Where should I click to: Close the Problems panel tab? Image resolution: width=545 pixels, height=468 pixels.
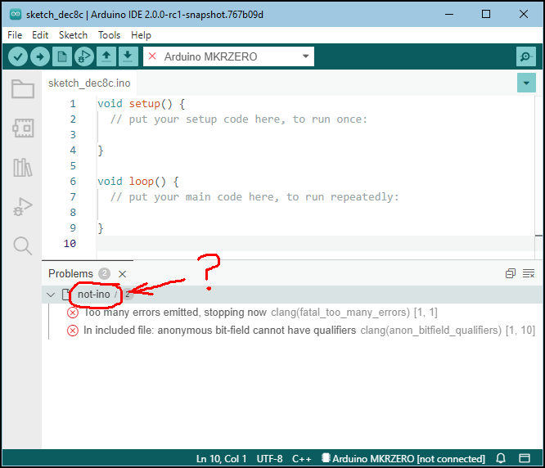click(122, 274)
